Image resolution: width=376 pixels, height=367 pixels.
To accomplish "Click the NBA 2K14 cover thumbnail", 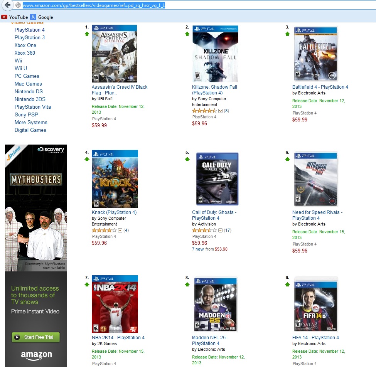I will (115, 304).
